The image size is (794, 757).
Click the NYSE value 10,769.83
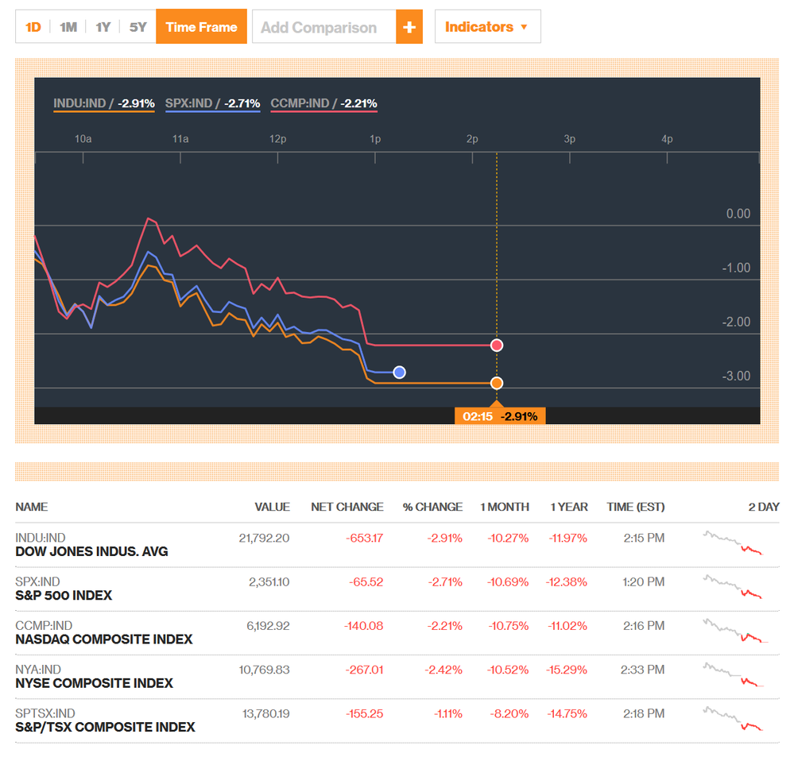click(264, 670)
